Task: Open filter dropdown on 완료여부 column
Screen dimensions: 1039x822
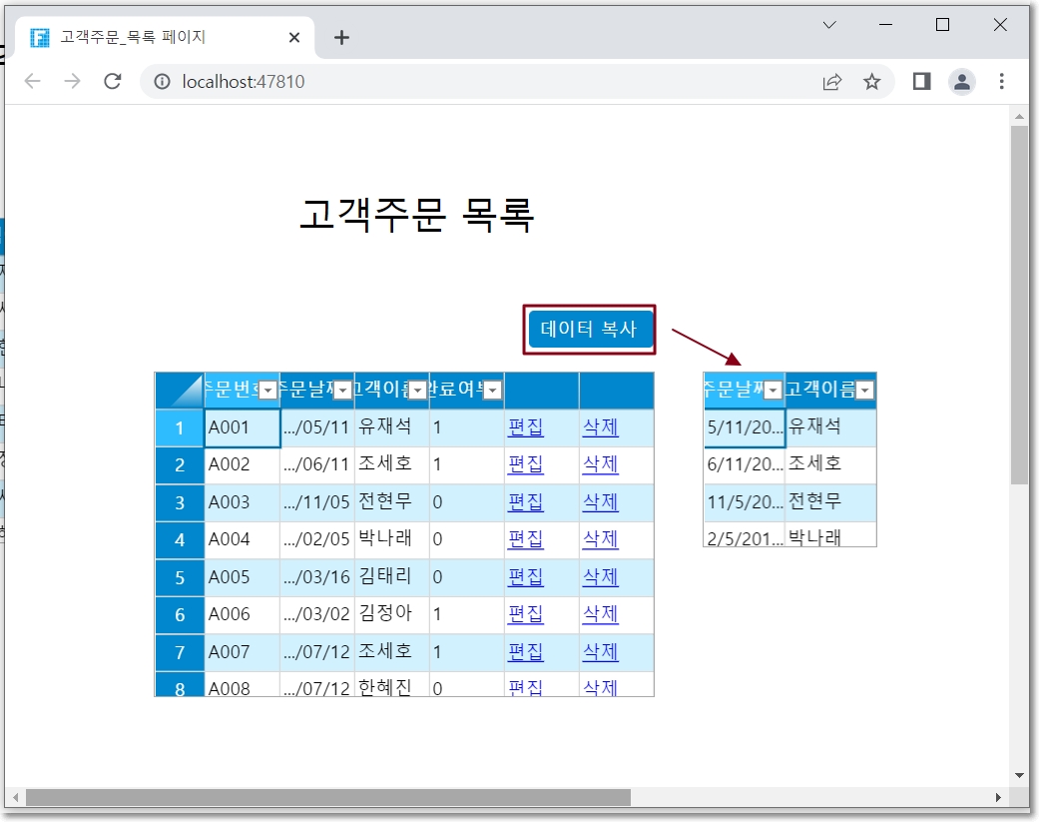Action: click(x=492, y=391)
